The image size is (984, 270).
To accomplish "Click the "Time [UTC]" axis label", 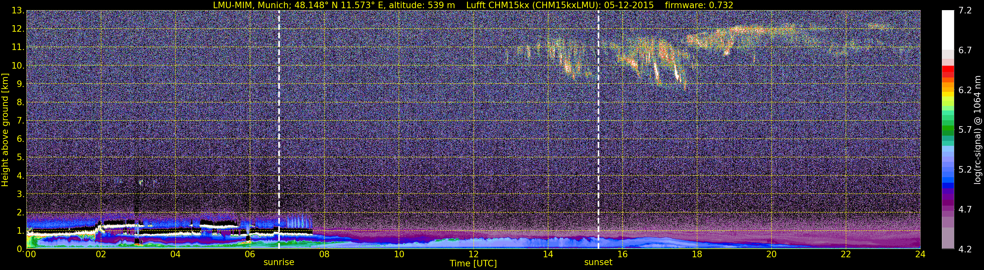I will point(473,263).
